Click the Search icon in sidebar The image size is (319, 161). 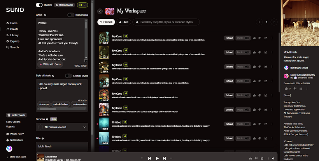(8, 47)
